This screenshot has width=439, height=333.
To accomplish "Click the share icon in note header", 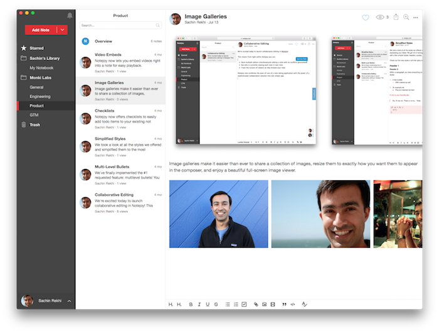I will pyautogui.click(x=396, y=17).
